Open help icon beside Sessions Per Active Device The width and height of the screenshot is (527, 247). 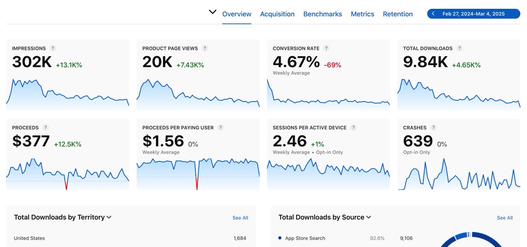[354, 127]
